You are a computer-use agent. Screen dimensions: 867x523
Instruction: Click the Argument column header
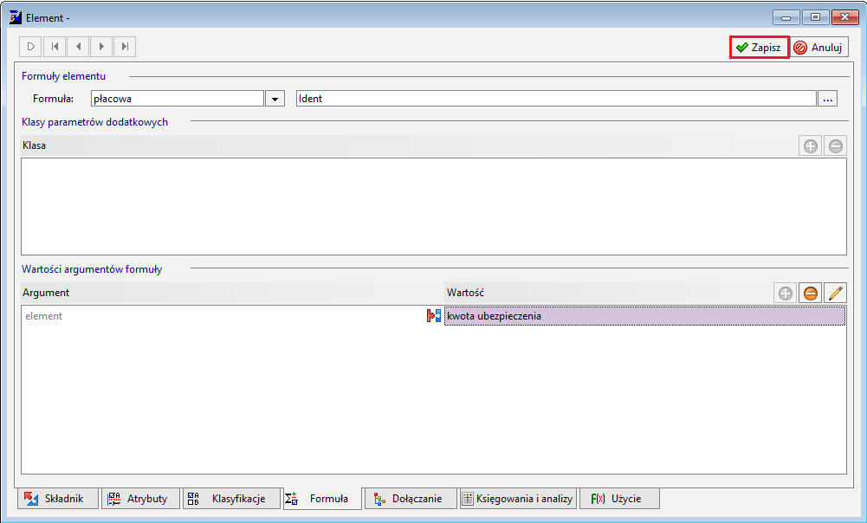point(232,293)
